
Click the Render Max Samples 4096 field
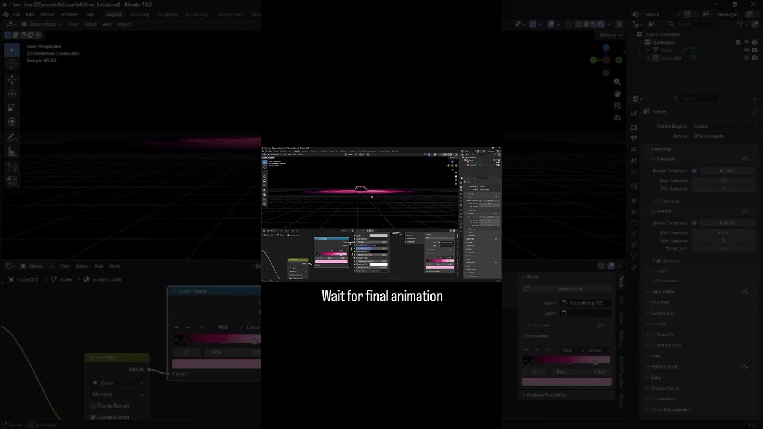(x=724, y=233)
